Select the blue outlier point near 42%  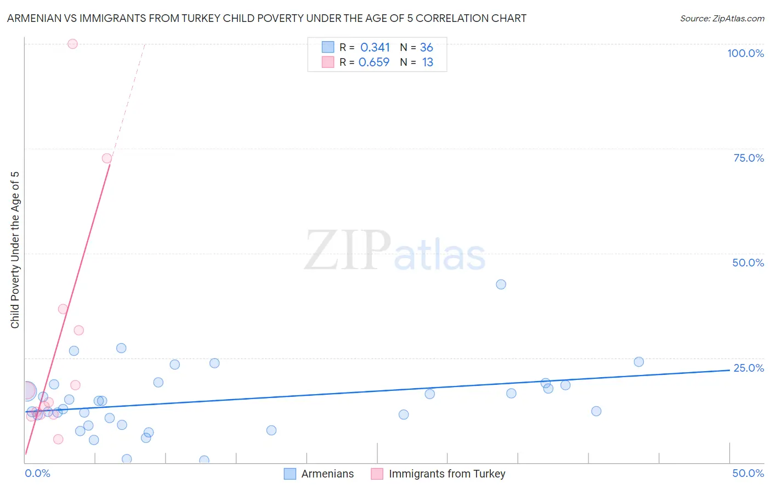point(501,285)
